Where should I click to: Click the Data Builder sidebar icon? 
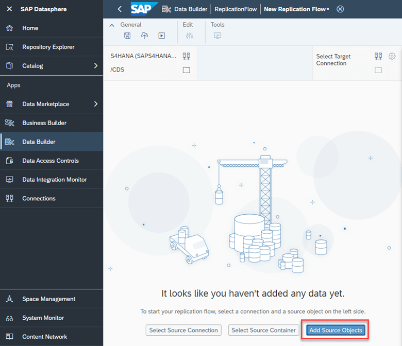(9, 142)
